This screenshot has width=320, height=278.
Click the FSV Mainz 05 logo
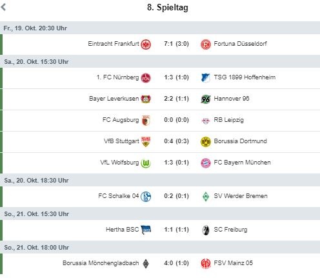click(206, 264)
